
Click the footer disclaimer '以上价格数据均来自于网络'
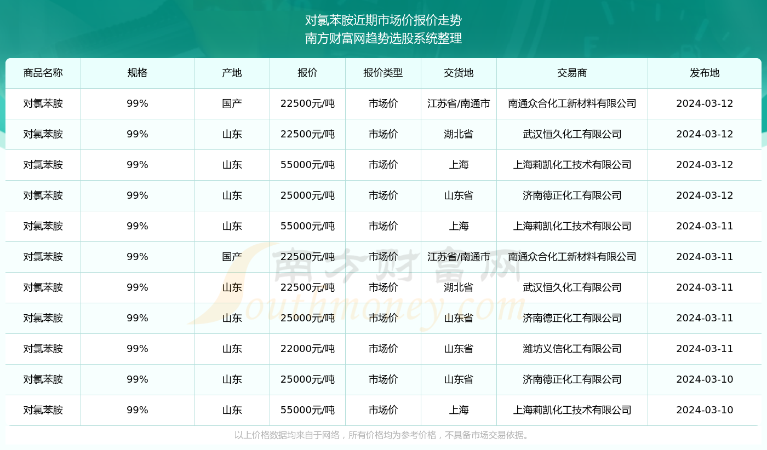coord(287,435)
